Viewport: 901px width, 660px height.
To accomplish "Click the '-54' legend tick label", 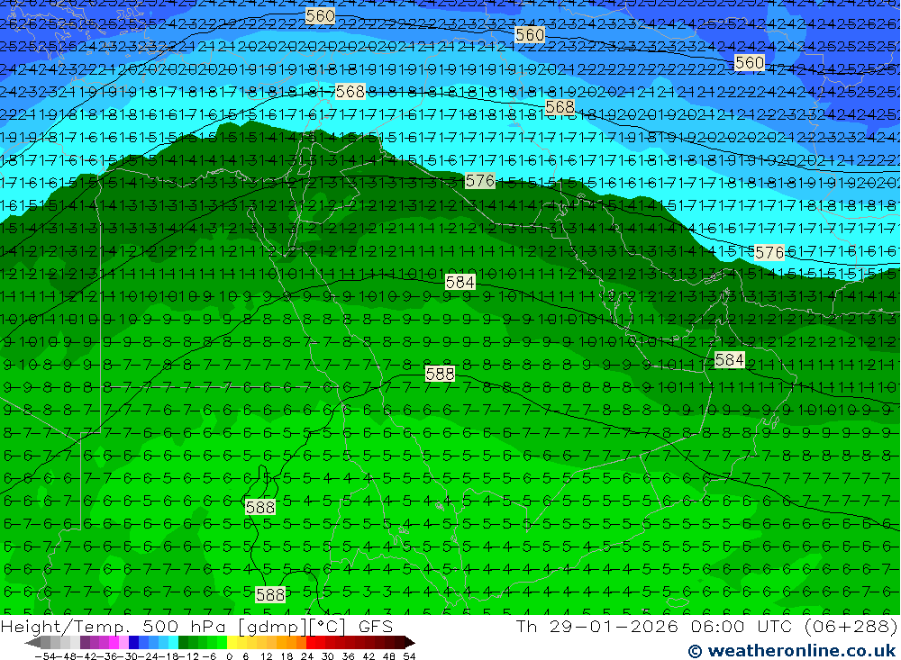I will (45, 656).
